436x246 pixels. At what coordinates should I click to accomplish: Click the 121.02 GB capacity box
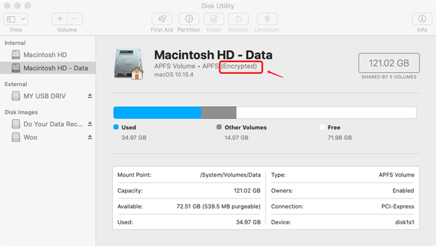click(x=388, y=63)
